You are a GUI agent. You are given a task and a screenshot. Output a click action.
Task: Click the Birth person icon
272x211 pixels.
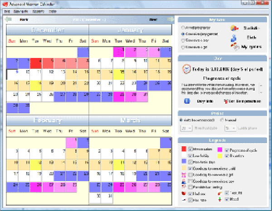coord(234,37)
